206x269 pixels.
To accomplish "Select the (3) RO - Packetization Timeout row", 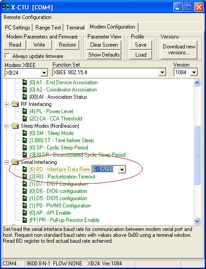I will coord(62,177).
